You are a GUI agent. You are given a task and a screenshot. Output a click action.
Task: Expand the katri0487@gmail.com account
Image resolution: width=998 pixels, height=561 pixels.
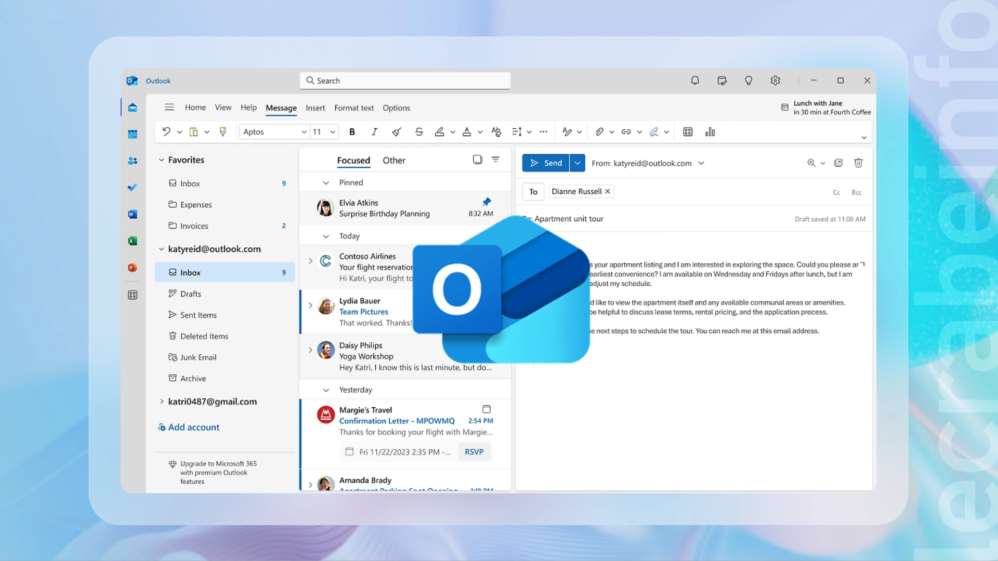[x=162, y=402]
